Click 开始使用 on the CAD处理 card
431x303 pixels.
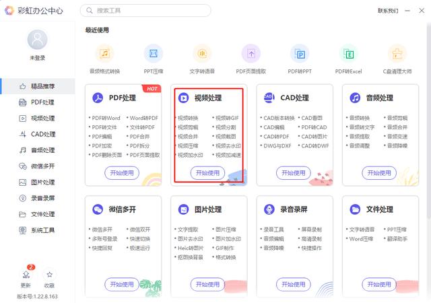click(294, 173)
